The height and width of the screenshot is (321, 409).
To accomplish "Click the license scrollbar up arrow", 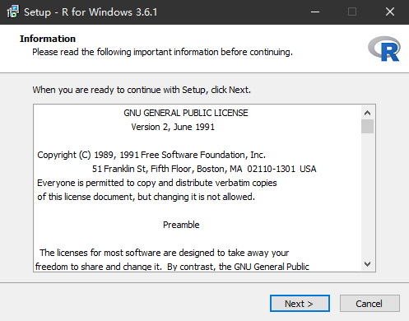I will tap(367, 113).
